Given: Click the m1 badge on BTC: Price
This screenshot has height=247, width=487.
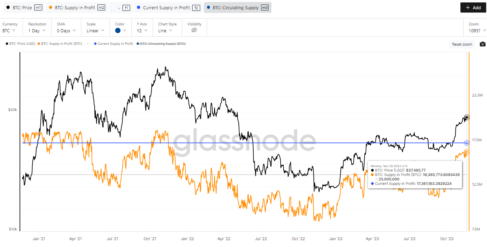Looking at the screenshot, I should click(38, 8).
